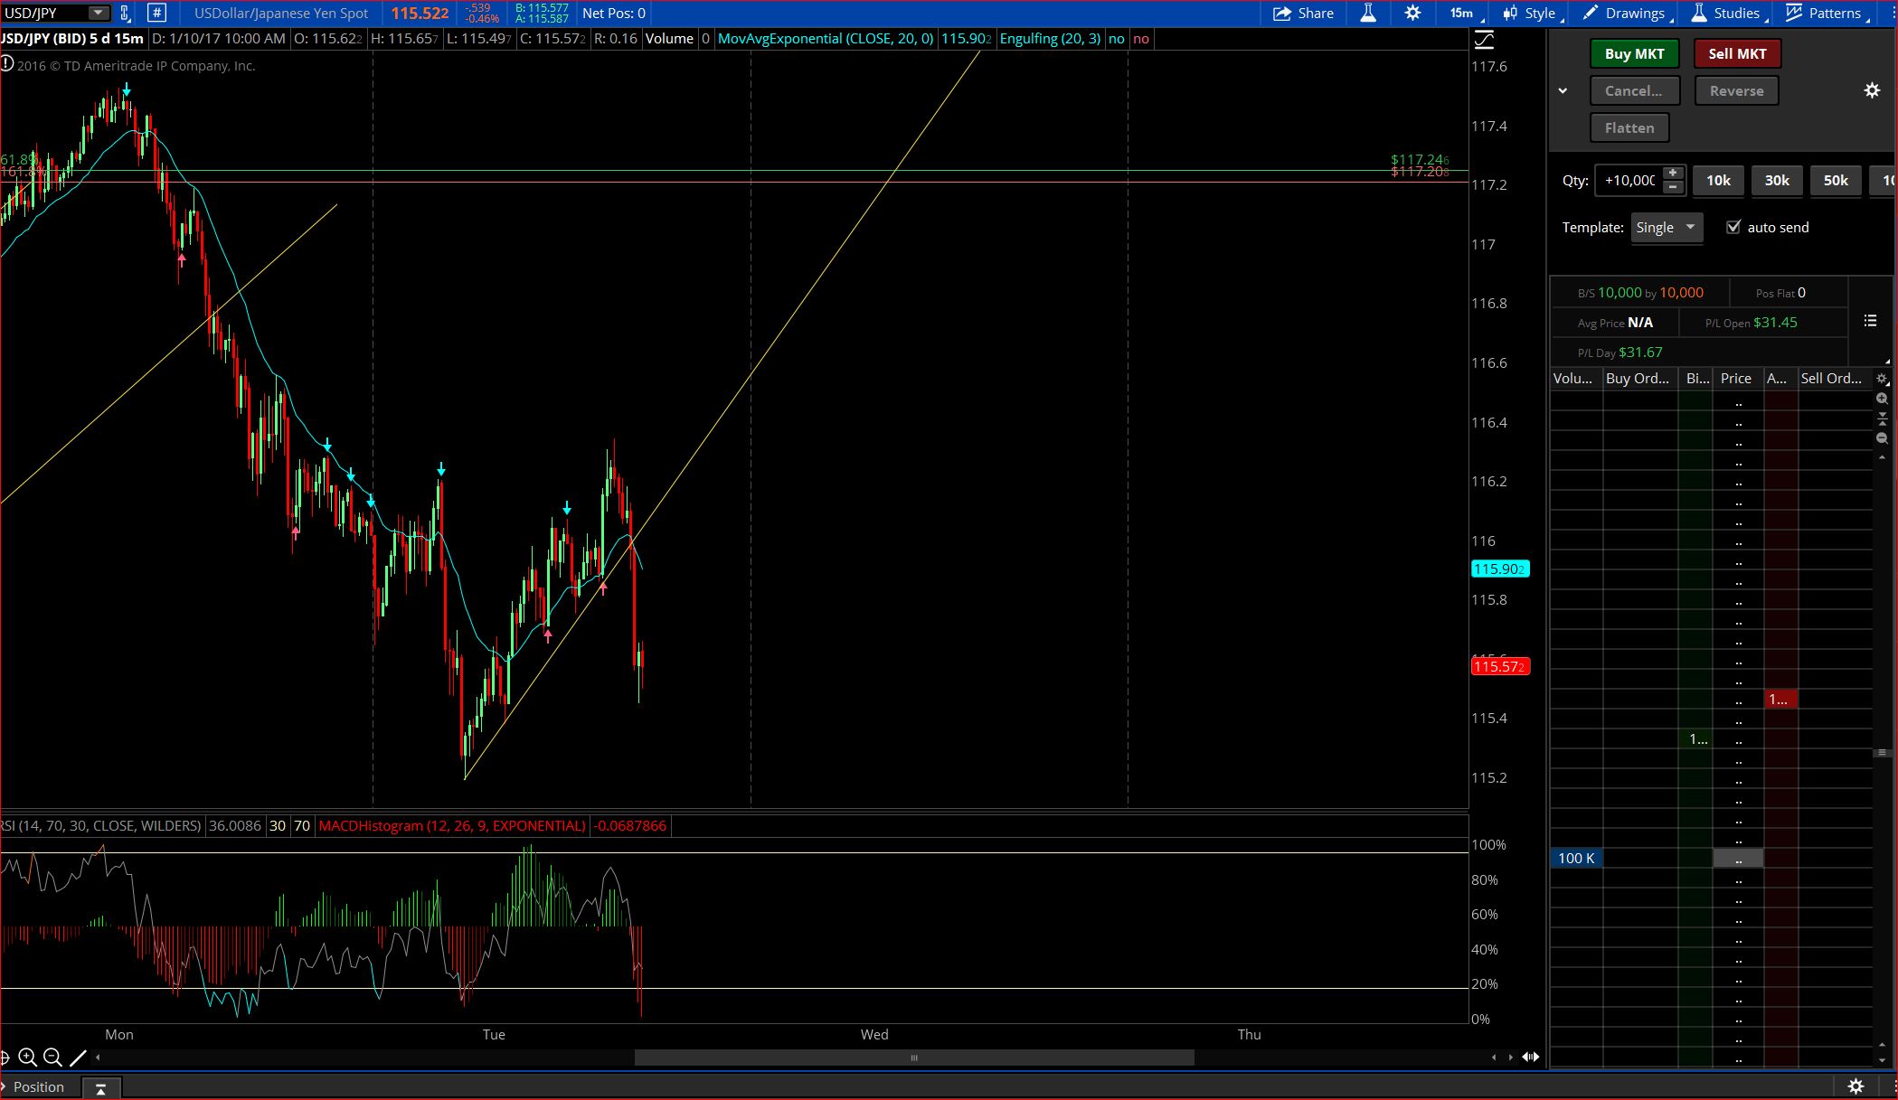Open the Edit Studies flask icon
The height and width of the screenshot is (1100, 1898).
pyautogui.click(x=1368, y=13)
